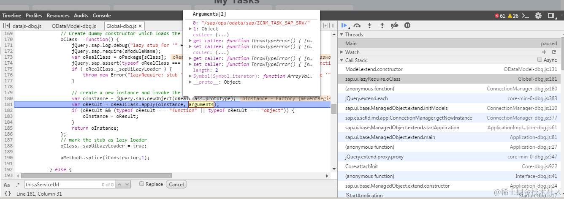Click highlighted 'arguments' token in code
Screen dimensions: 564x199
[x=201, y=104]
